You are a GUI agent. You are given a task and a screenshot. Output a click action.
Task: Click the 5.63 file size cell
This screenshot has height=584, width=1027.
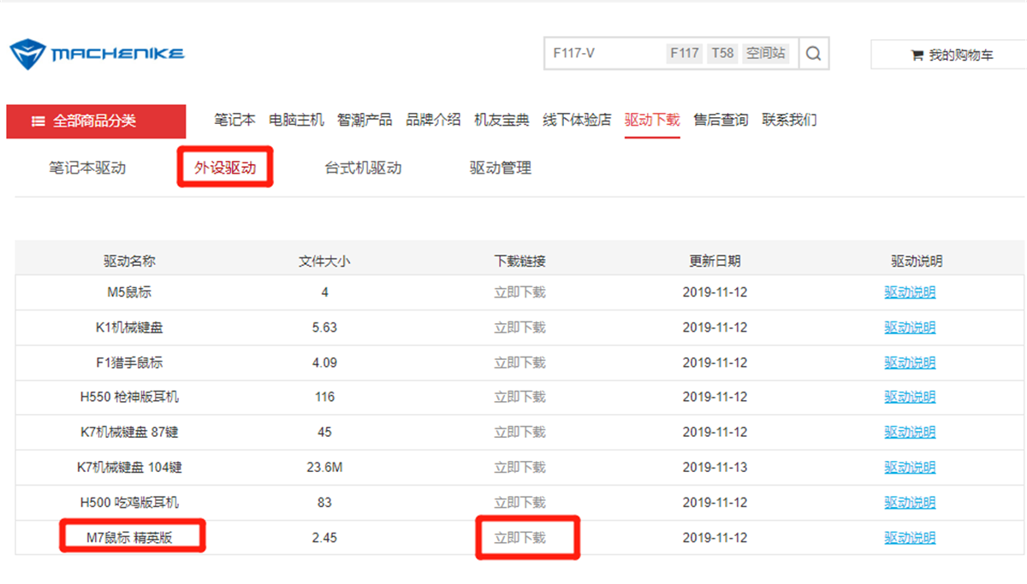tap(324, 327)
